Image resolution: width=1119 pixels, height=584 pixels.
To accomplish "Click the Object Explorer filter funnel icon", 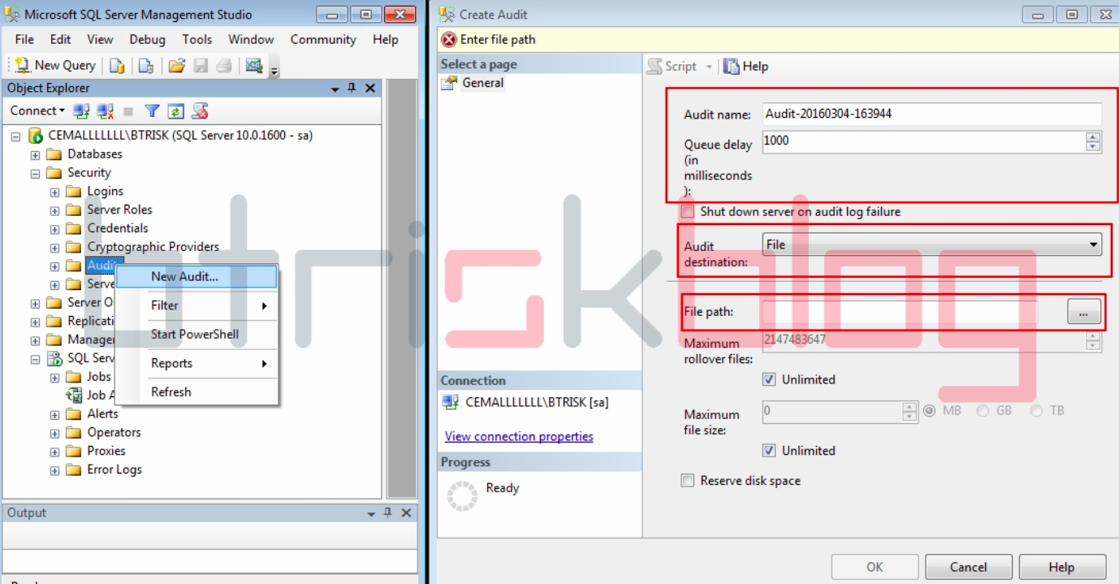I will 152,111.
